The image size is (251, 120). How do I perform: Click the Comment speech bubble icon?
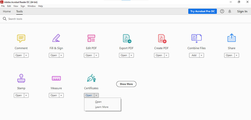(21, 38)
